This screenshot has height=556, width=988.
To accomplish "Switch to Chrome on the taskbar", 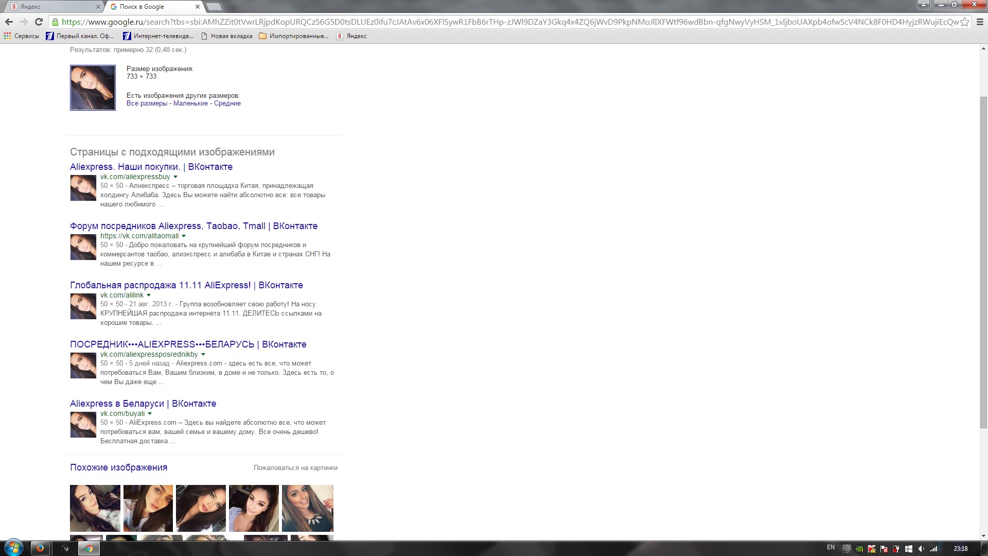I will click(89, 548).
